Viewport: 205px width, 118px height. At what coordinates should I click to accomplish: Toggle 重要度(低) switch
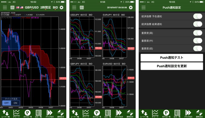tap(198, 49)
